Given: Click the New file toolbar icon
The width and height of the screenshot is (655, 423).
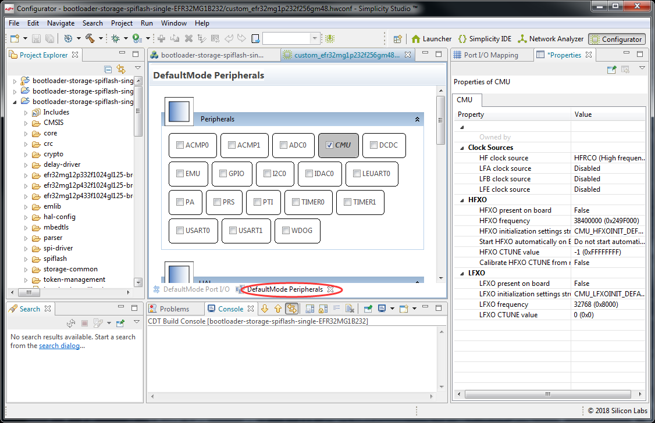Looking at the screenshot, I should coord(15,39).
